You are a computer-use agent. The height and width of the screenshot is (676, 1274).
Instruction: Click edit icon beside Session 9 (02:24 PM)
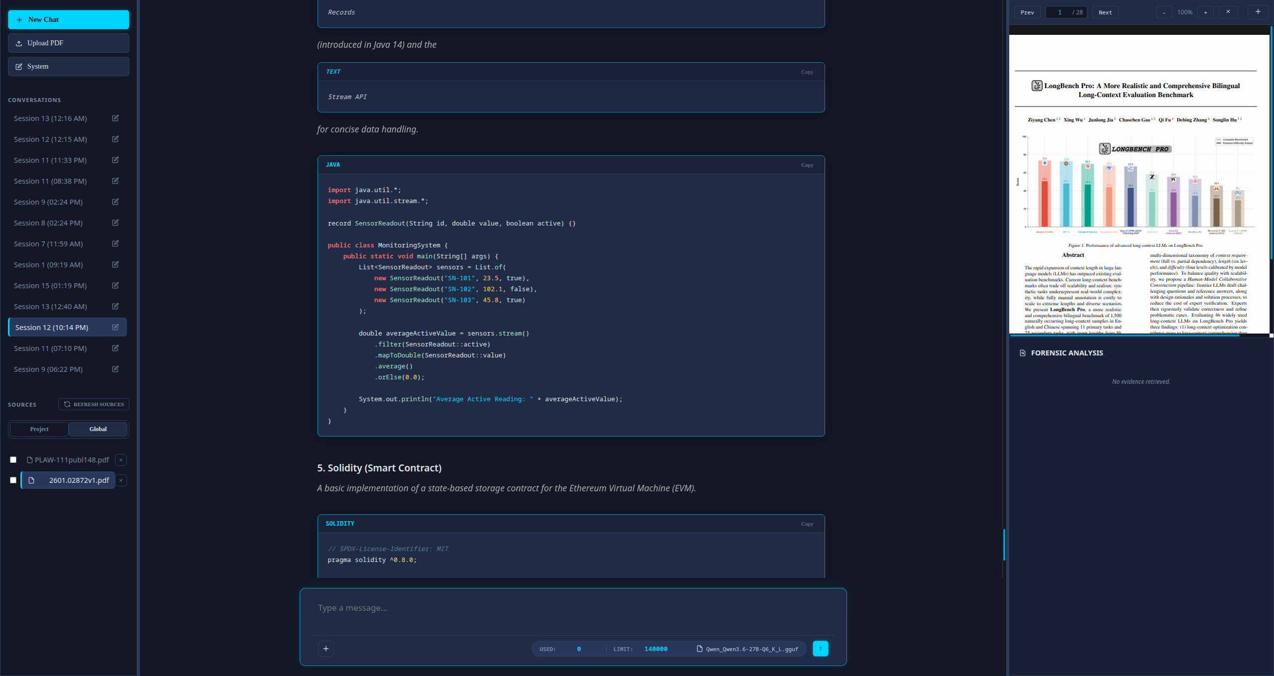[x=115, y=202]
